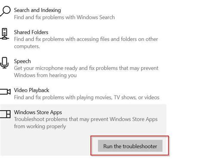Screen dimensions: 204x164
Task: Select the Windows Store Apps title
Action: pyautogui.click(x=38, y=112)
